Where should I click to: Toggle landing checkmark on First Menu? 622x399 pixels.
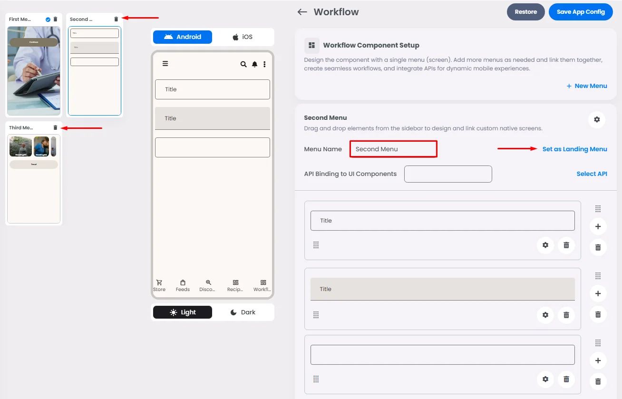48,19
